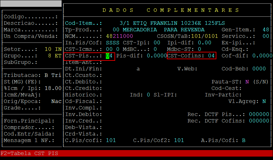Select the CST-Icms 00 value
273x160 pixels.
pyautogui.click(x=109, y=49)
